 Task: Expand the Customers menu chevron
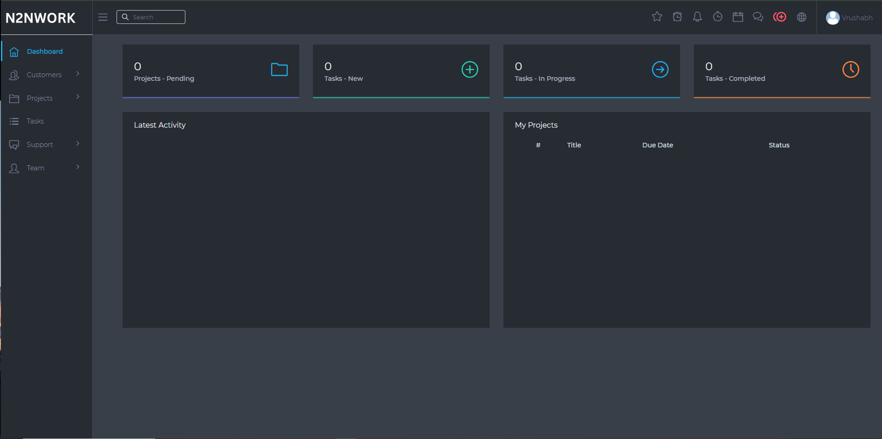pyautogui.click(x=78, y=74)
